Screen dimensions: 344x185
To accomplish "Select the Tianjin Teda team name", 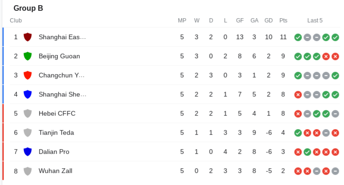I will [x=56, y=132].
